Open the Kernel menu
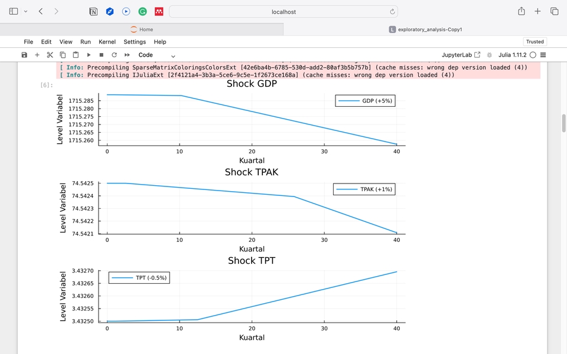The height and width of the screenshot is (354, 567). (x=107, y=42)
